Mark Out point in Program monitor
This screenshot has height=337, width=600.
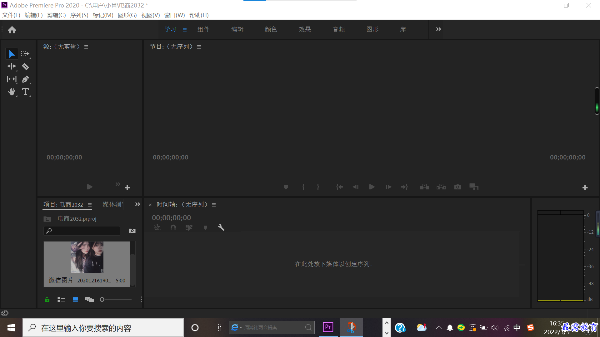(318, 187)
